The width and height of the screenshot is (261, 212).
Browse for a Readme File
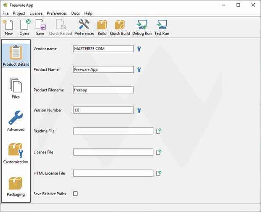point(159,131)
